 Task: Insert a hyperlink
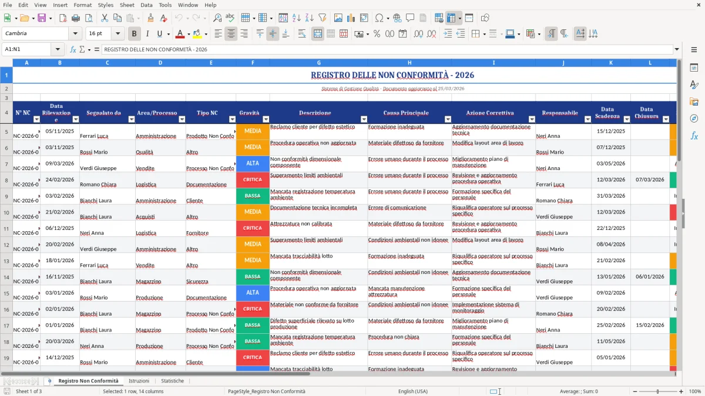(397, 18)
